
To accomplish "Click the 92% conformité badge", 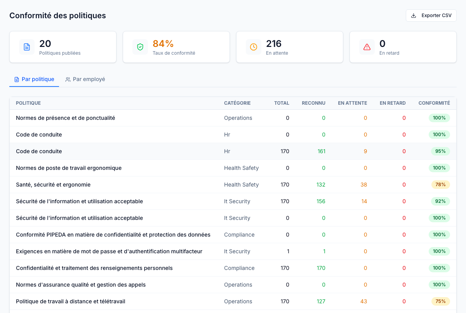I will pyautogui.click(x=440, y=201).
